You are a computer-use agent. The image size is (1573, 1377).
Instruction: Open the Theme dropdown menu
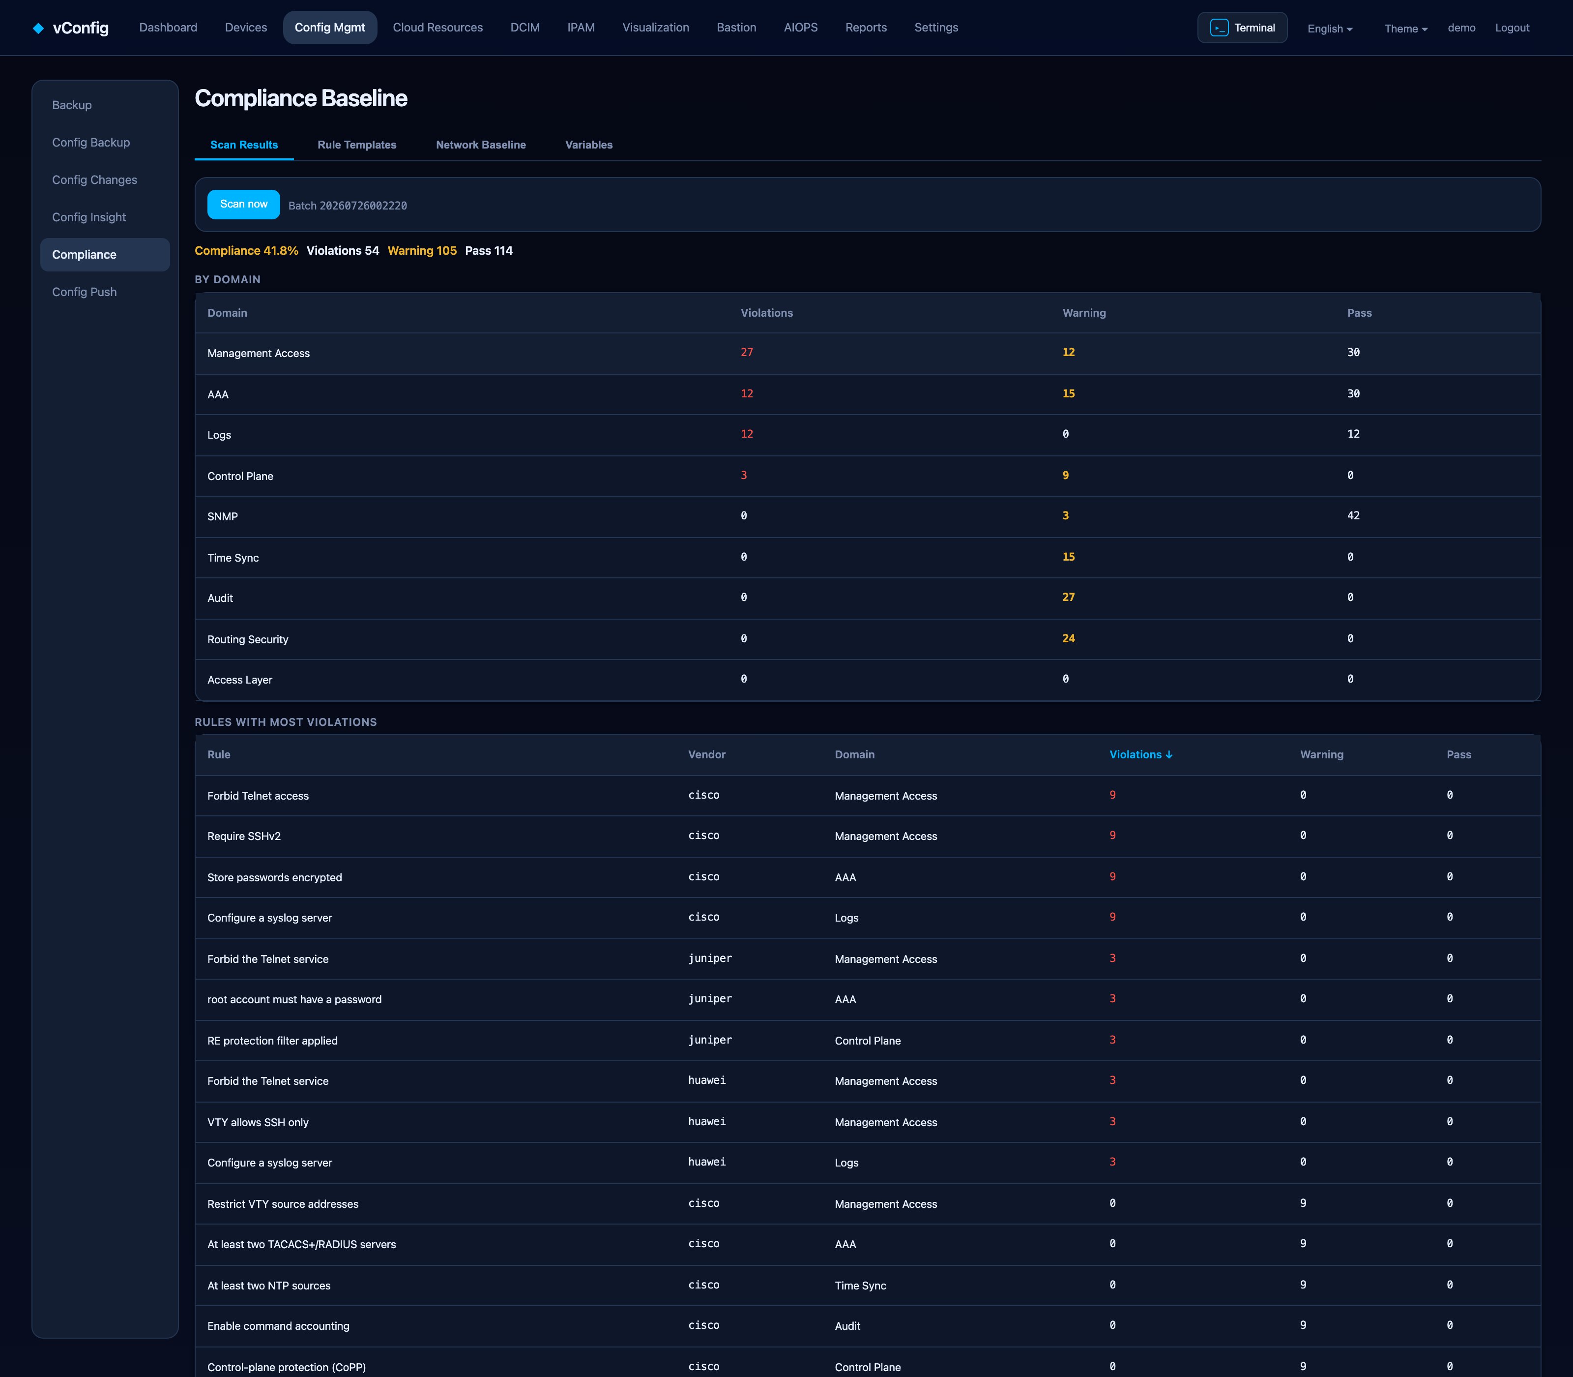click(x=1405, y=29)
